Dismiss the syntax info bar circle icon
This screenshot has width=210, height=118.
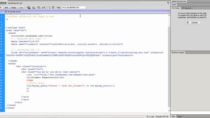pos(168,12)
